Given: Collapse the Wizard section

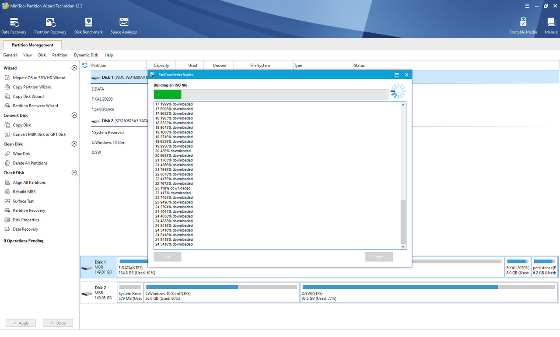Looking at the screenshot, I should 74,68.
